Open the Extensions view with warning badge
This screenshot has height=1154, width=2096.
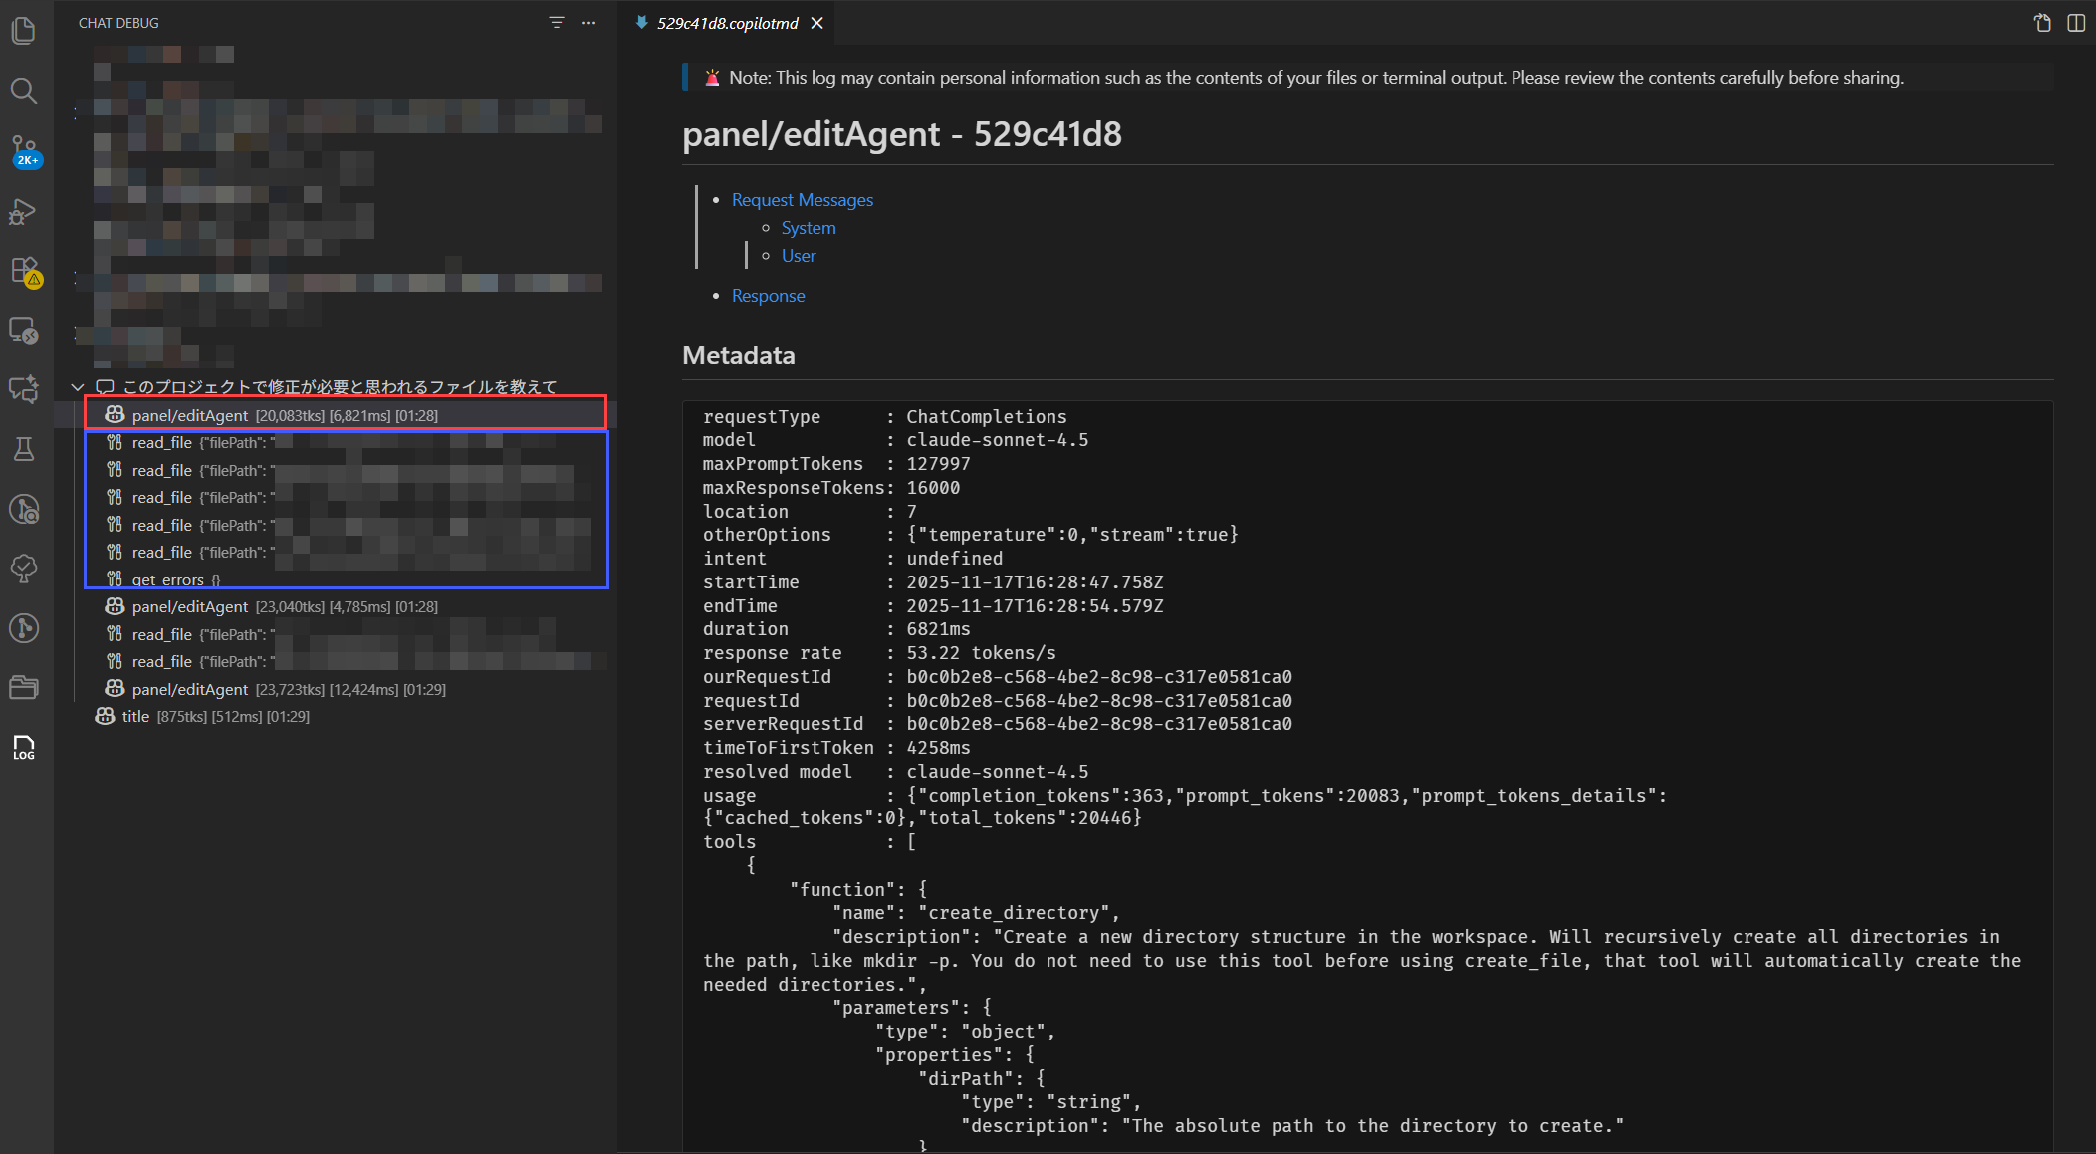point(24,271)
